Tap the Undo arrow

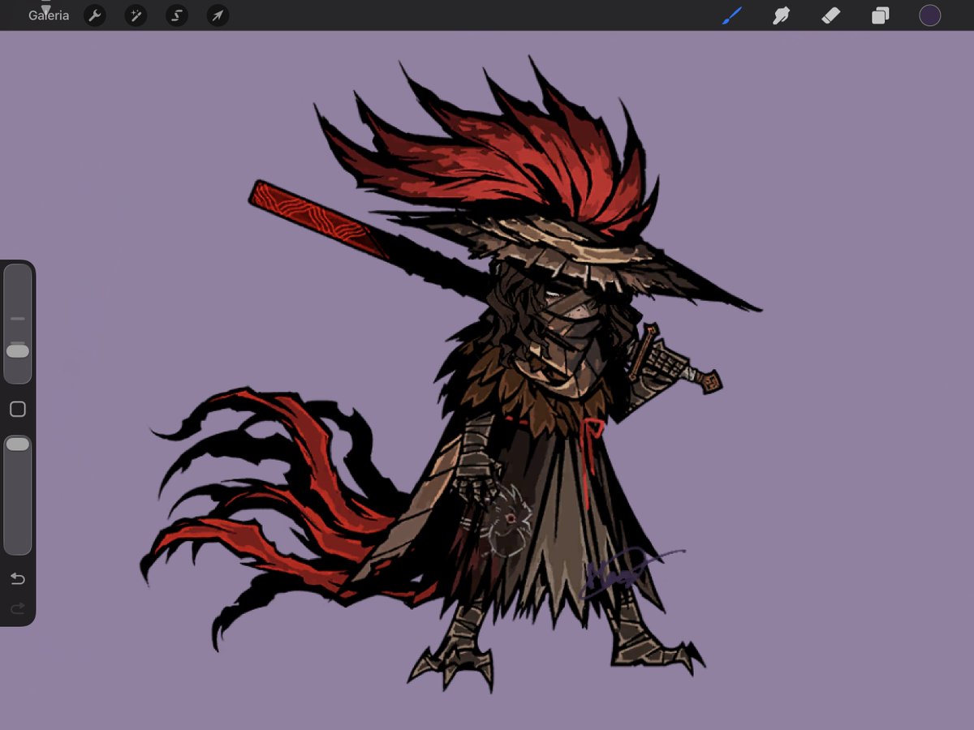coord(17,578)
